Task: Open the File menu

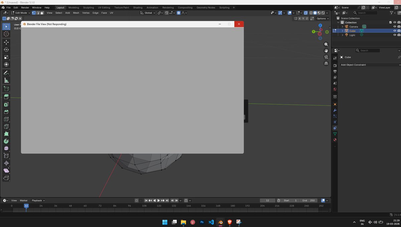Action: [x=8, y=7]
